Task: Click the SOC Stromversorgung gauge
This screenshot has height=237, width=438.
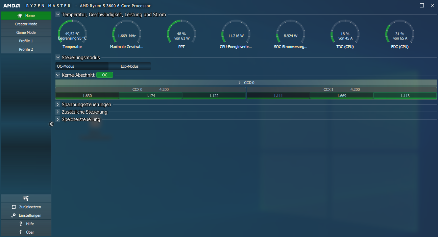Action: tap(291, 33)
